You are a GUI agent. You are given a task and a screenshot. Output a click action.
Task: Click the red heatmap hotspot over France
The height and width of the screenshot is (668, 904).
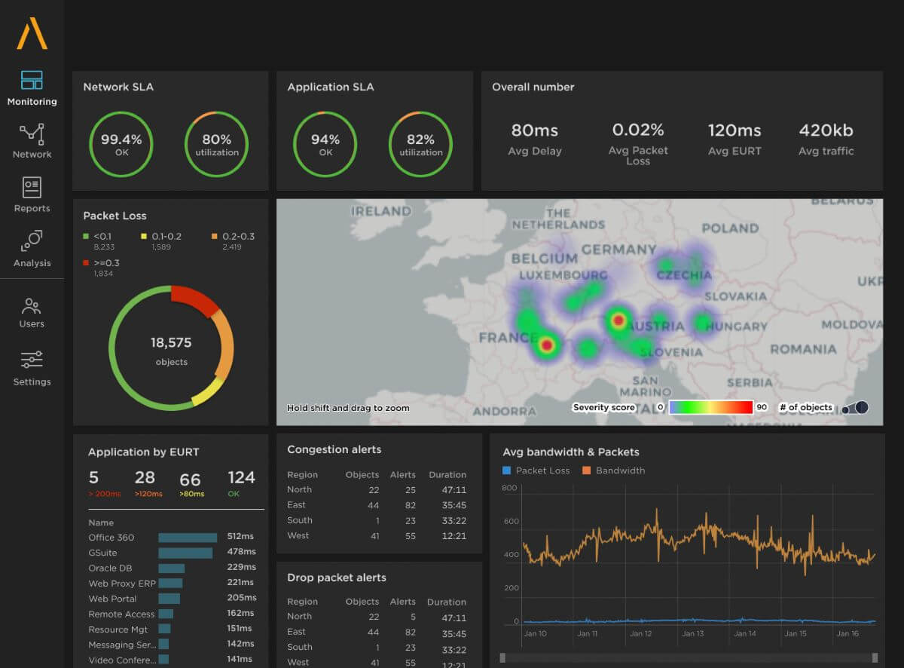point(545,345)
